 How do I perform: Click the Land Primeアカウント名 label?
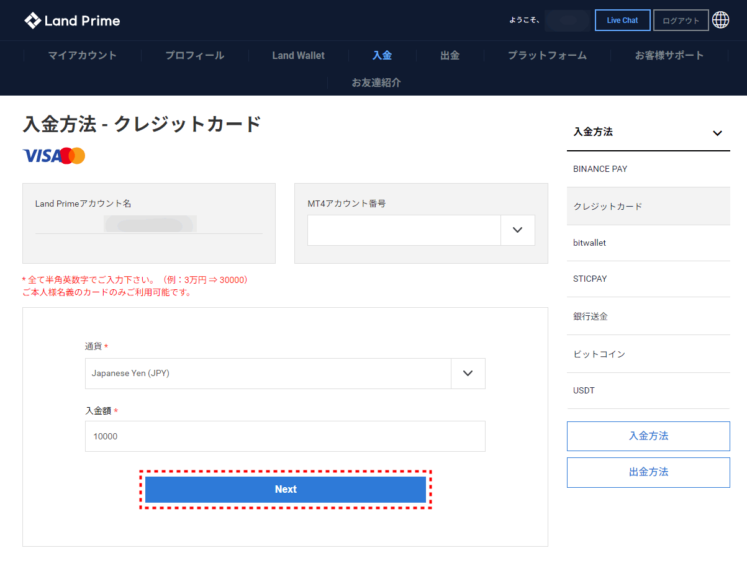pyautogui.click(x=83, y=204)
